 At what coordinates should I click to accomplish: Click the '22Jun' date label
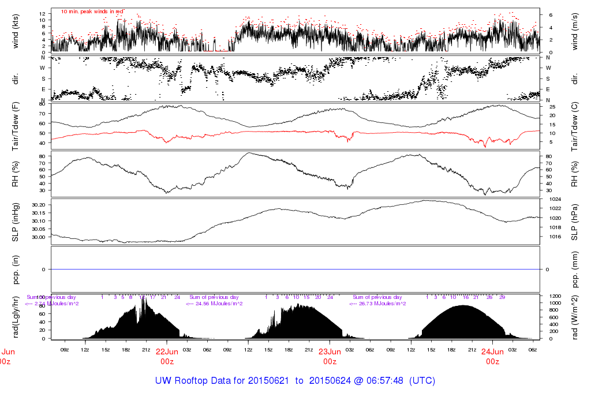[x=167, y=352]
